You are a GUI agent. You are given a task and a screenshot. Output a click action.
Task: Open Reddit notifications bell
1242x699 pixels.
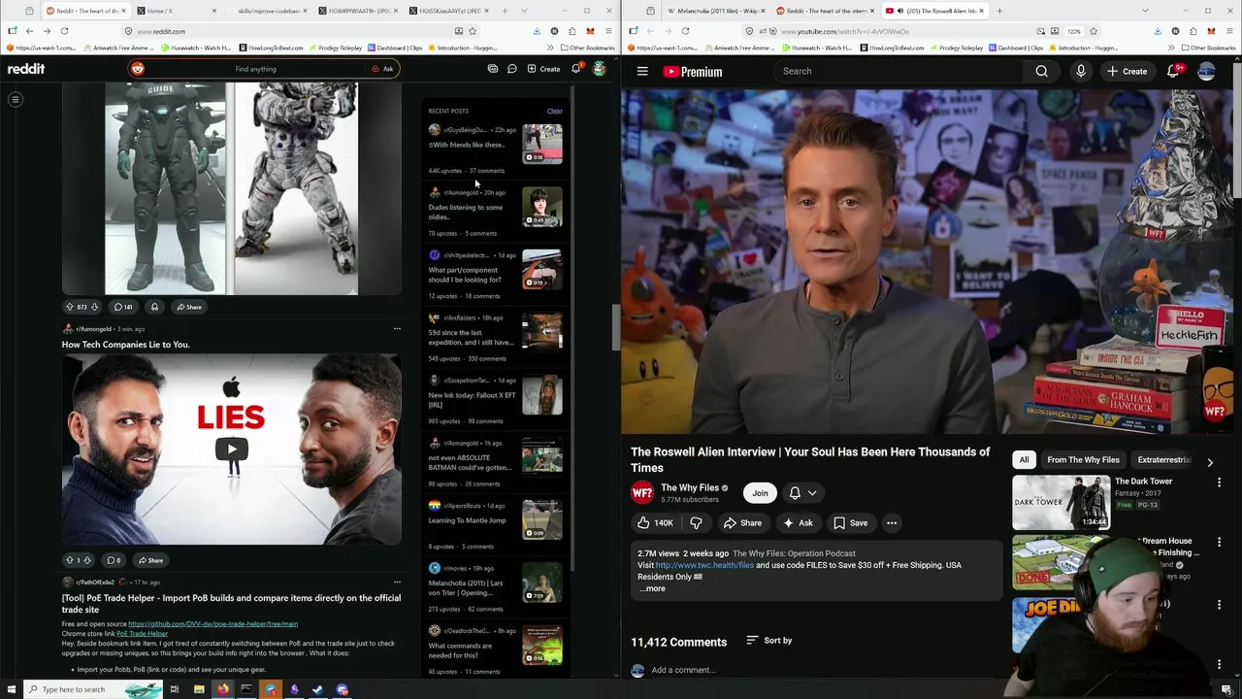[x=576, y=69]
